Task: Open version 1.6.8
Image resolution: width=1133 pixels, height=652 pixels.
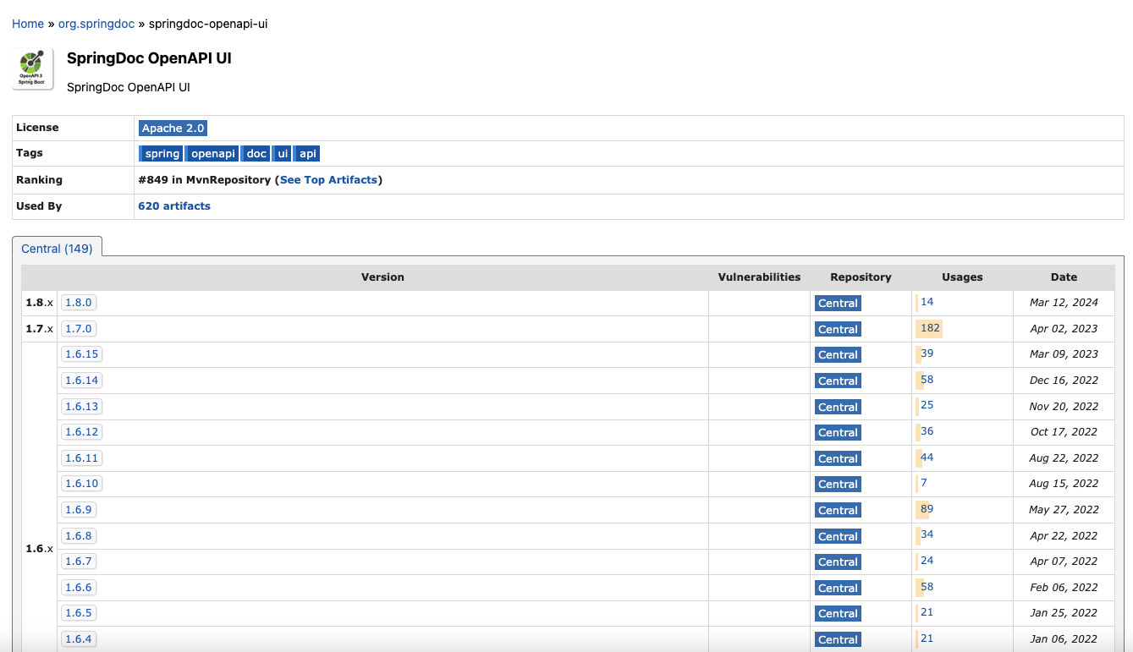Action: [x=79, y=536]
